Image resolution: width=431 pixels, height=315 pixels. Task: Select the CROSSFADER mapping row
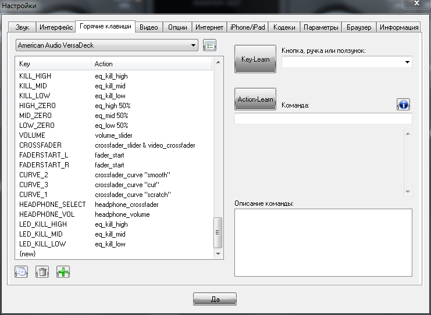tap(114, 145)
